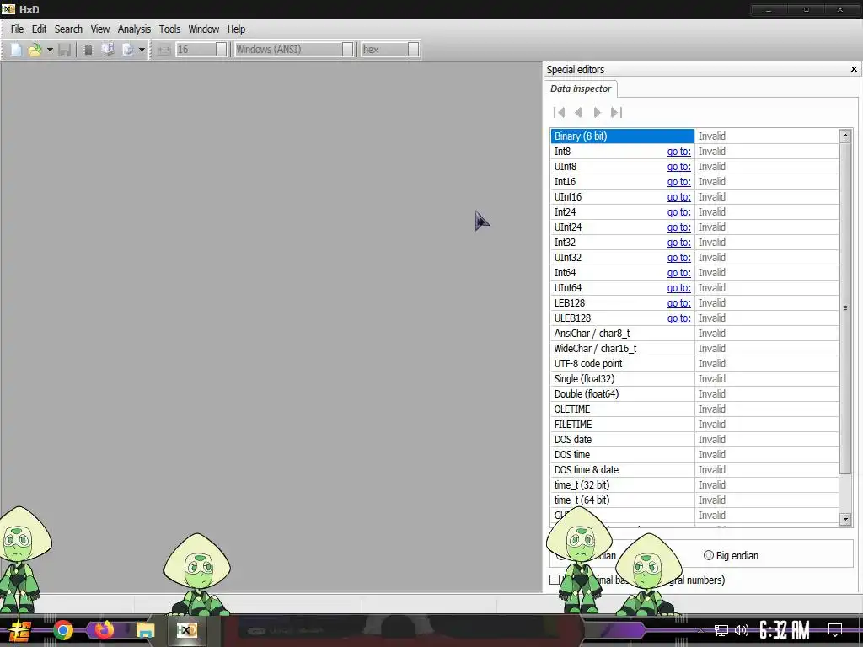The image size is (863, 647).
Task: Launch Google Chrome from taskbar
Action: click(63, 630)
